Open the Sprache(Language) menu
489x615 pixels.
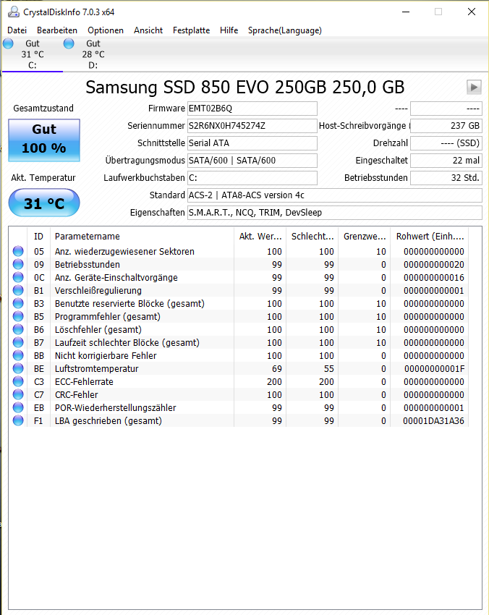[285, 30]
